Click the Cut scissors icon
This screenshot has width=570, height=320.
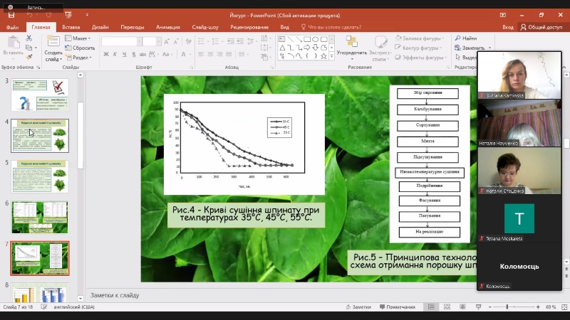pyautogui.click(x=30, y=38)
